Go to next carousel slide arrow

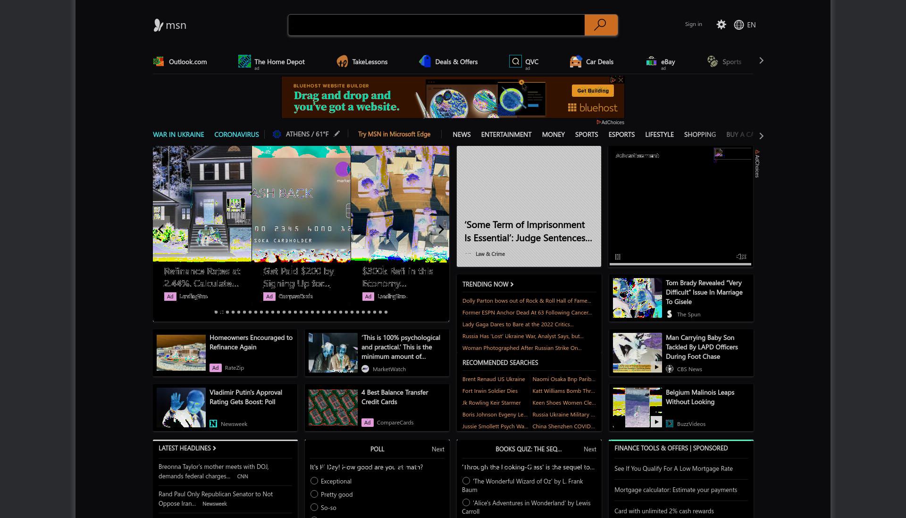point(441,229)
